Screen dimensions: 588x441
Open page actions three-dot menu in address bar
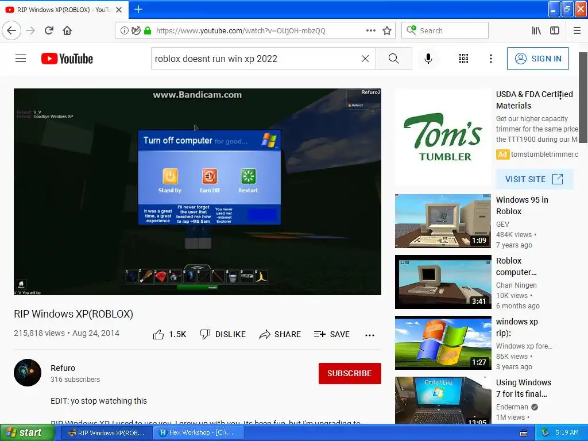371,30
